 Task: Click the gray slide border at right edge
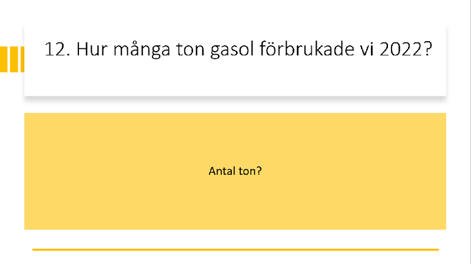470,132
